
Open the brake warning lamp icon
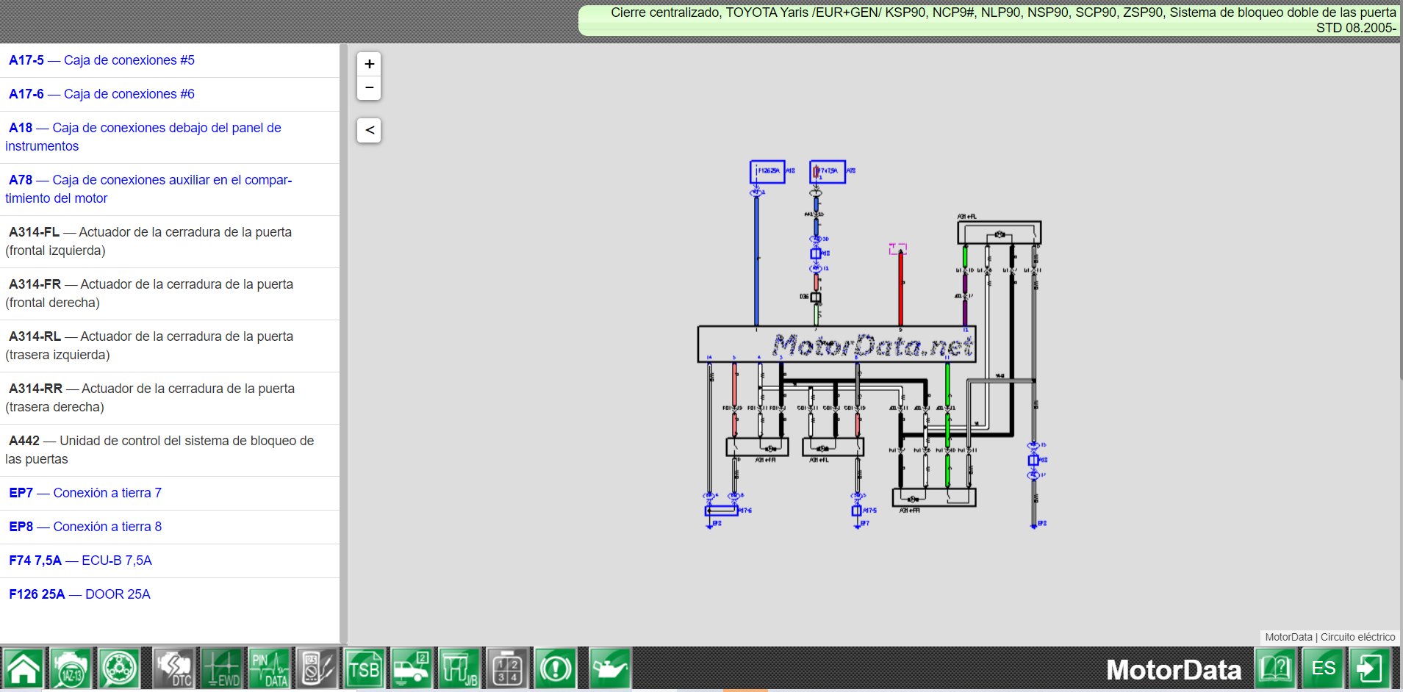point(556,669)
